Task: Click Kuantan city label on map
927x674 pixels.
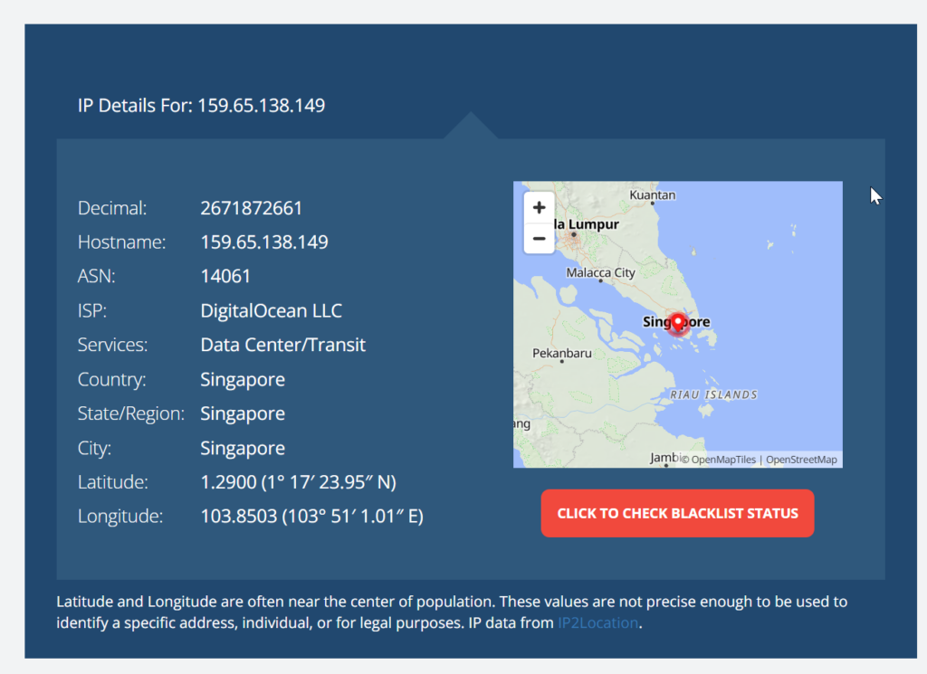Action: (x=653, y=195)
